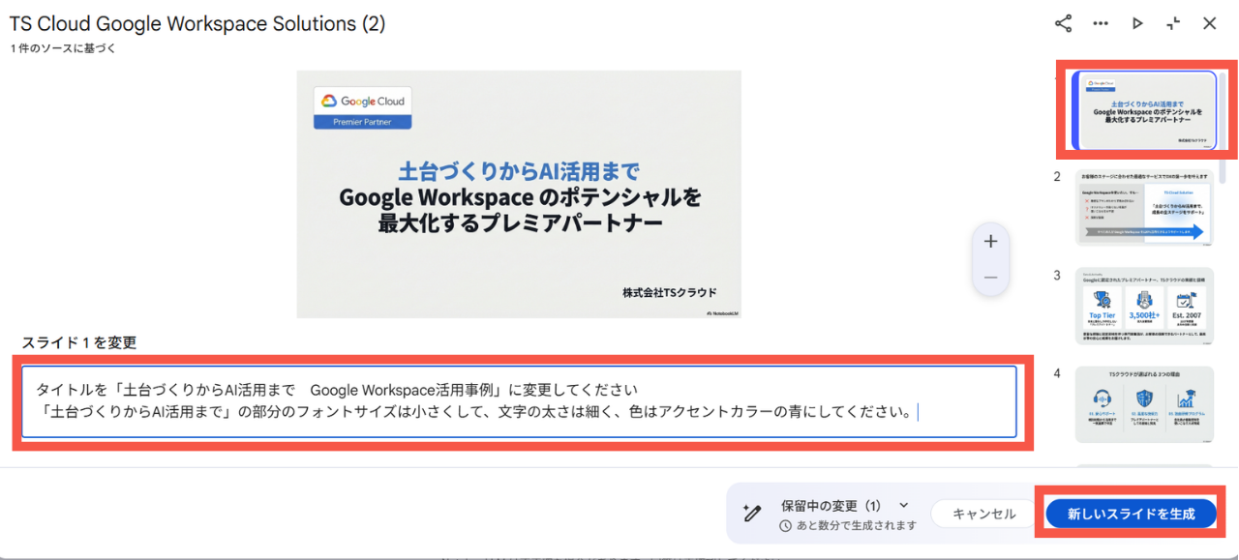Close the slide viewer with X
1239x560 pixels.
1209,23
